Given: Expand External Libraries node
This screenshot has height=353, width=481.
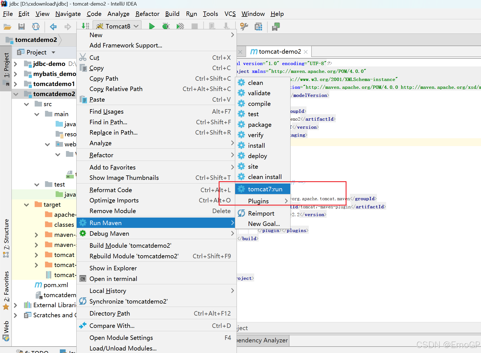Looking at the screenshot, I should click(x=16, y=305).
